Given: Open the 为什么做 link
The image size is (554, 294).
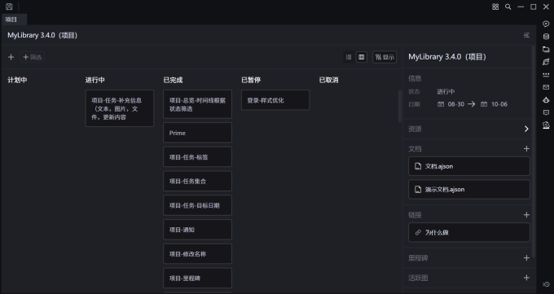Looking at the screenshot, I should point(468,233).
